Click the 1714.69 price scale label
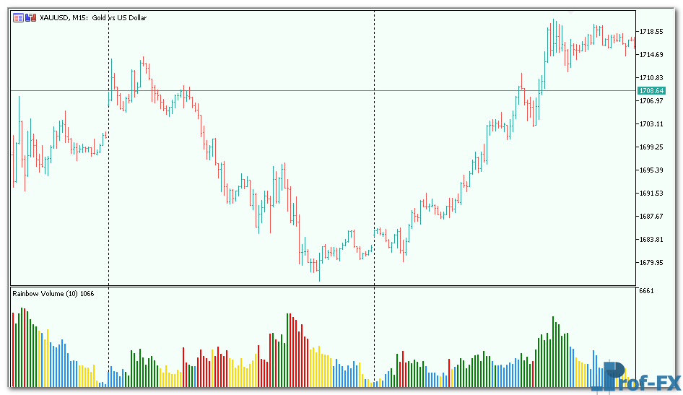The width and height of the screenshot is (683, 395). [x=651, y=55]
